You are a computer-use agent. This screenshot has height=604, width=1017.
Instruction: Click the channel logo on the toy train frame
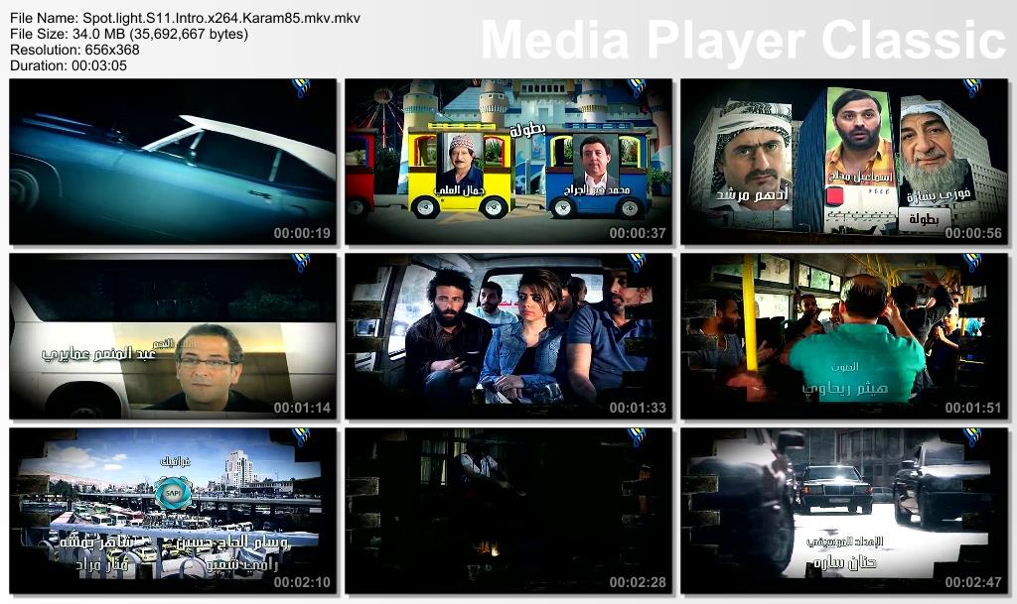[637, 87]
